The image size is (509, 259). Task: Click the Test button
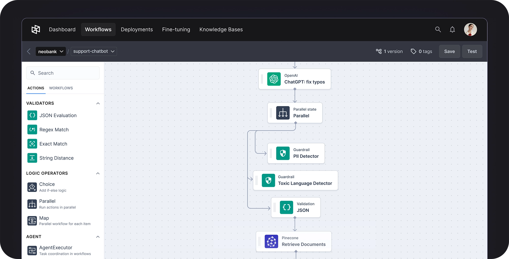click(472, 51)
